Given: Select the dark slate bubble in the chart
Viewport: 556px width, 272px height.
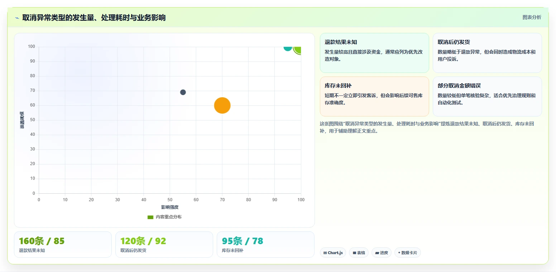Looking at the screenshot, I should (183, 92).
